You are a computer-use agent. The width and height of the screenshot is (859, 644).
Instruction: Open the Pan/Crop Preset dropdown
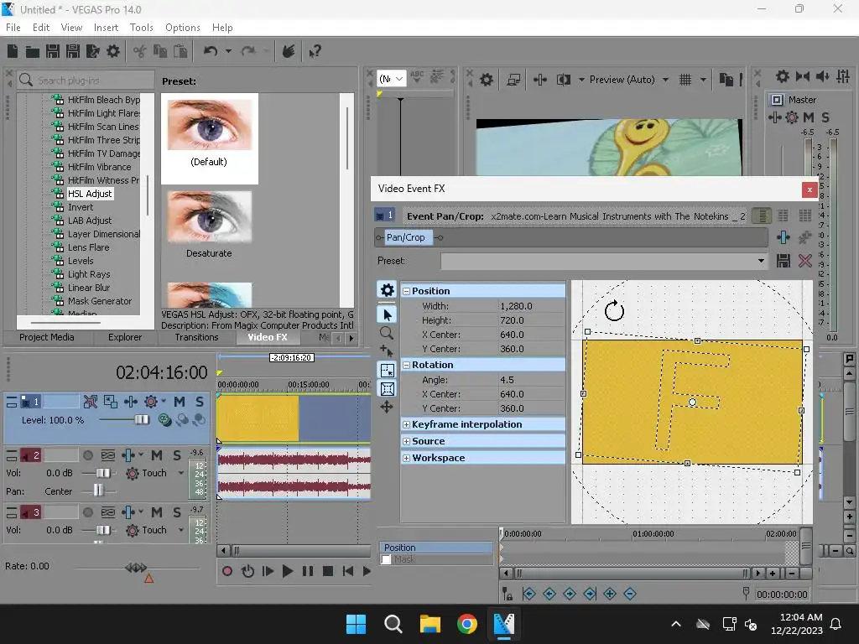coord(761,261)
